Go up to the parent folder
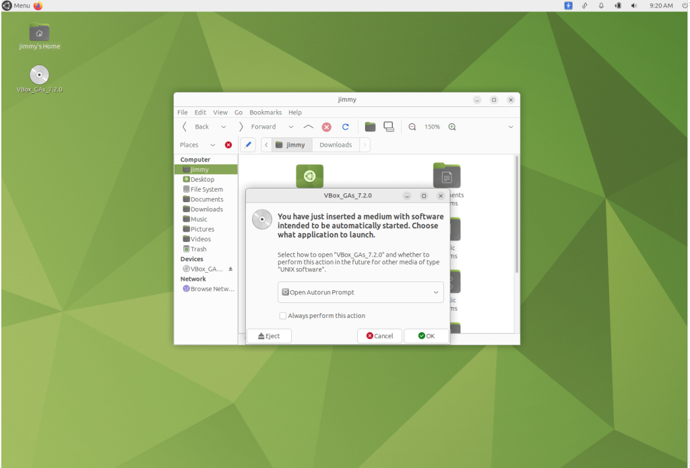The image size is (690, 468). (308, 127)
